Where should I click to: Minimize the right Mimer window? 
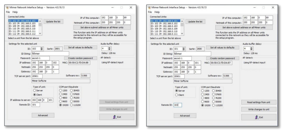click(x=255, y=8)
